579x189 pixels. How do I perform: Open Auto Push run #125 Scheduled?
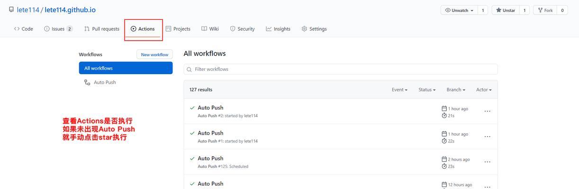click(x=210, y=158)
